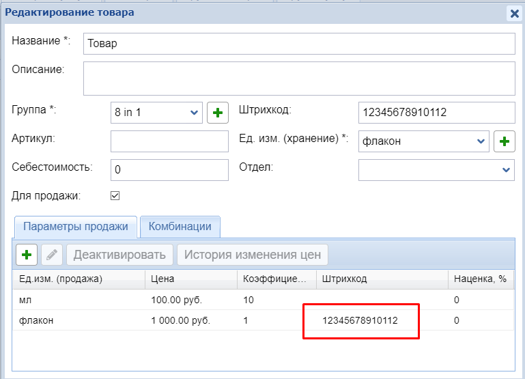Click the top Штрихкод input field
525x379 pixels.
436,113
